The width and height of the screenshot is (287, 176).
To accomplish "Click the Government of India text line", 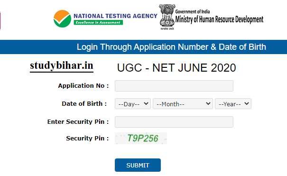I will pyautogui.click(x=193, y=12).
